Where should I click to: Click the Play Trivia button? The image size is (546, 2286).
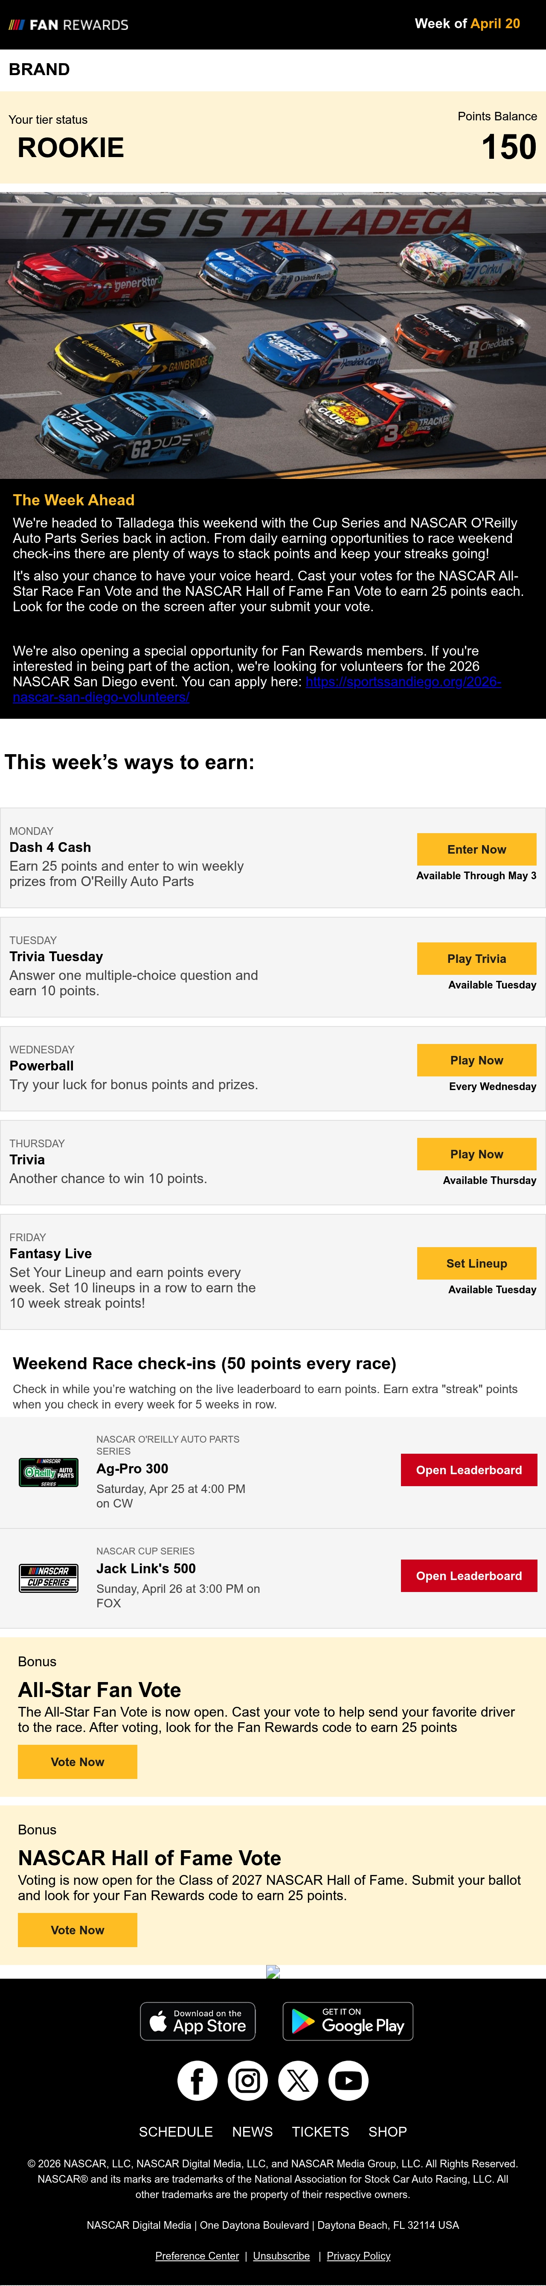pos(477,959)
